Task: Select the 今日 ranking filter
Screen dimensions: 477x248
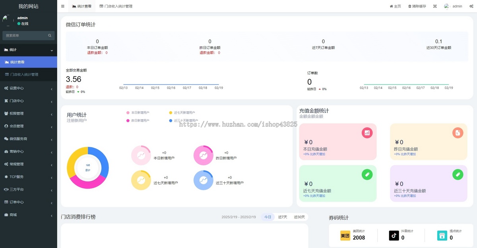Action: (268, 217)
